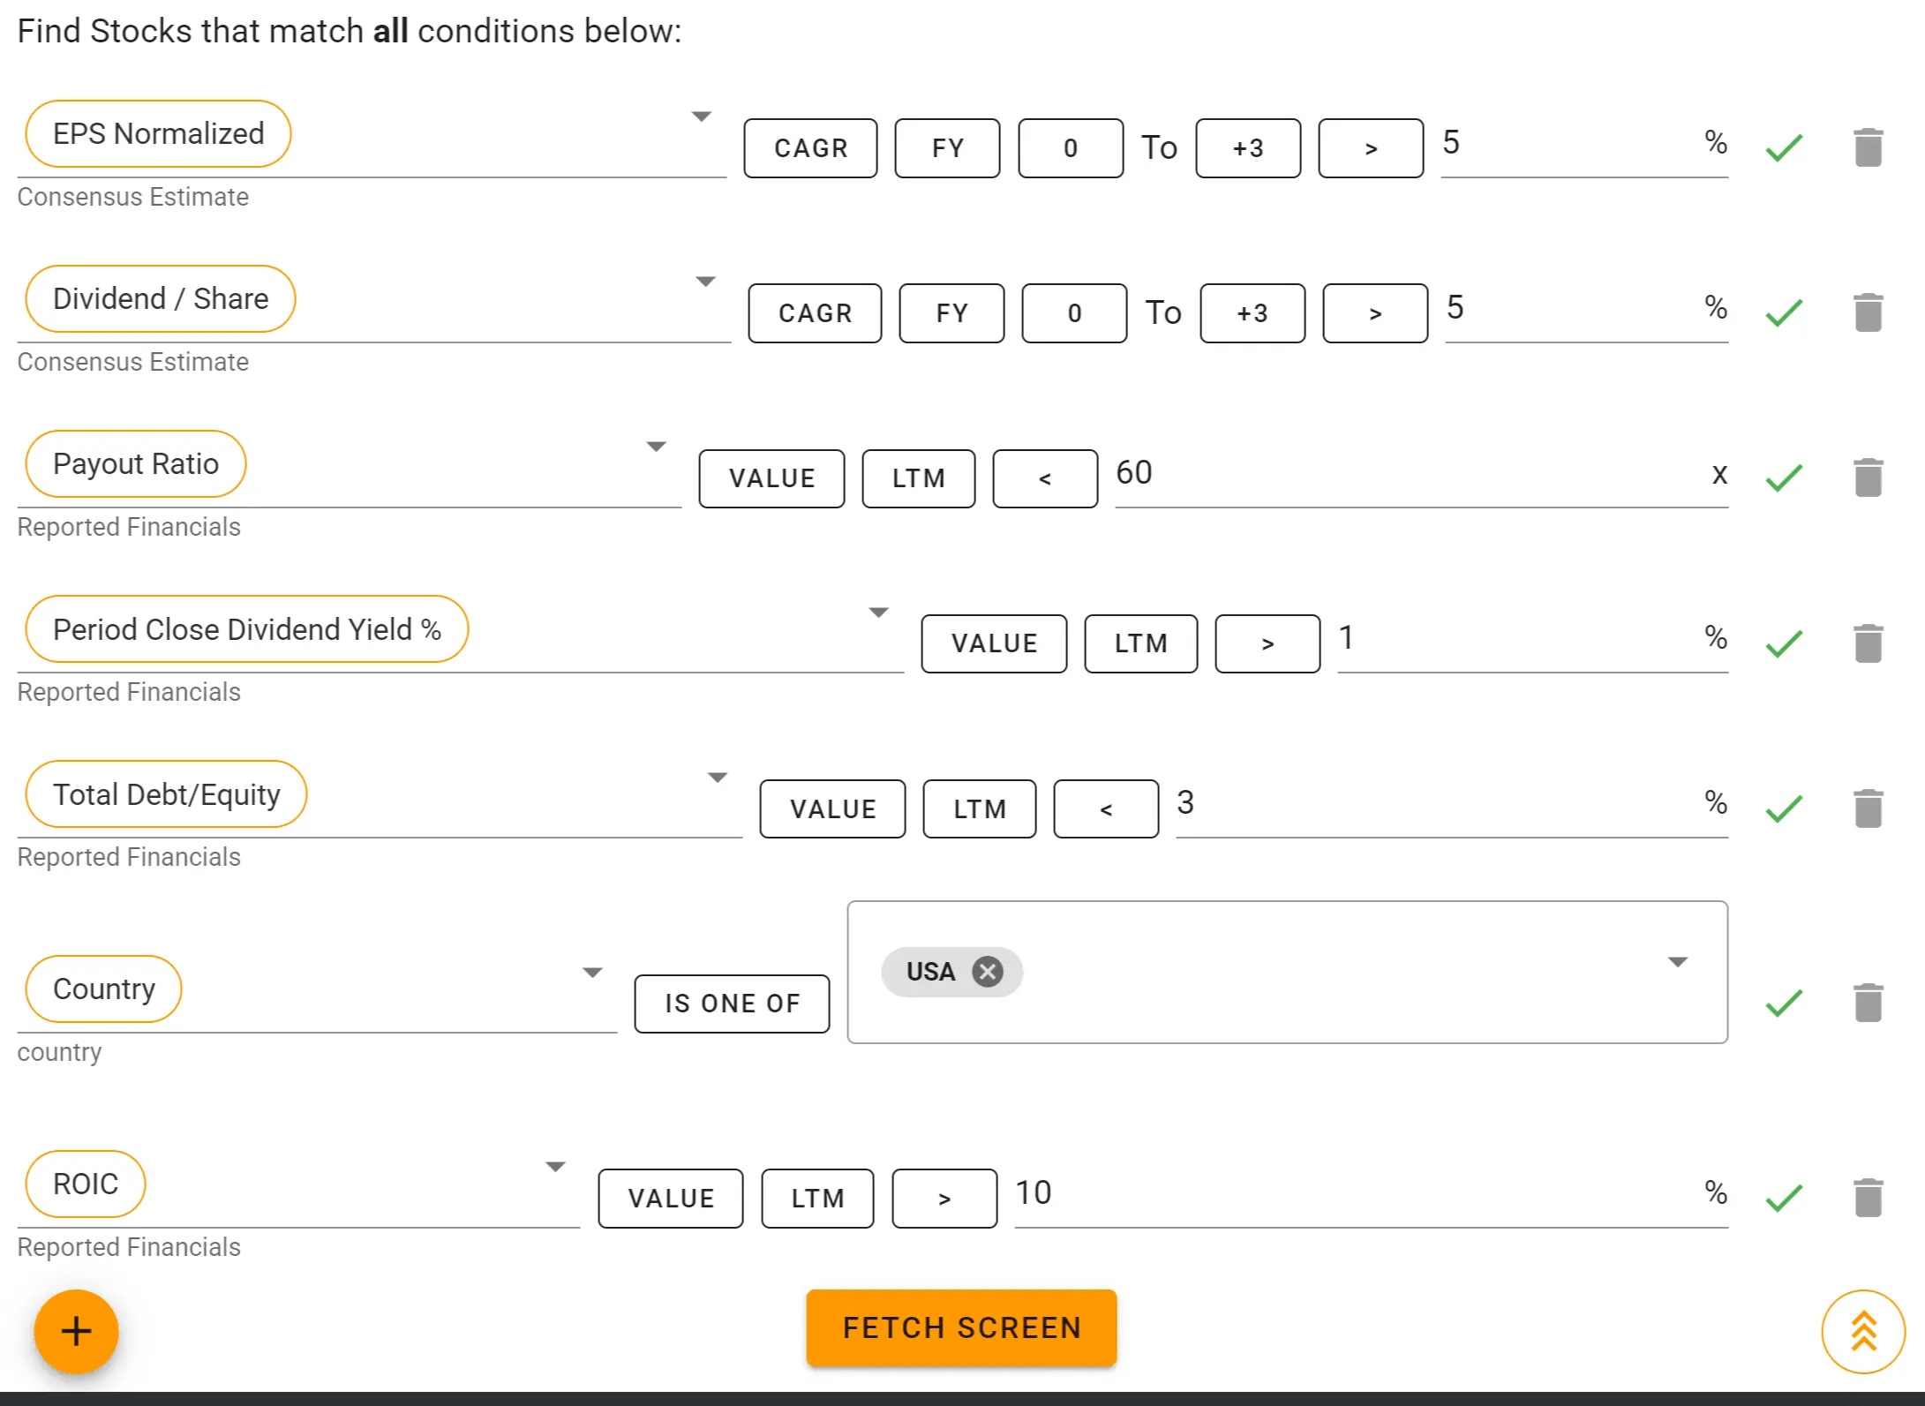Click green checkmark on EPS Normalized row
The image size is (1925, 1406).
pyautogui.click(x=1784, y=147)
